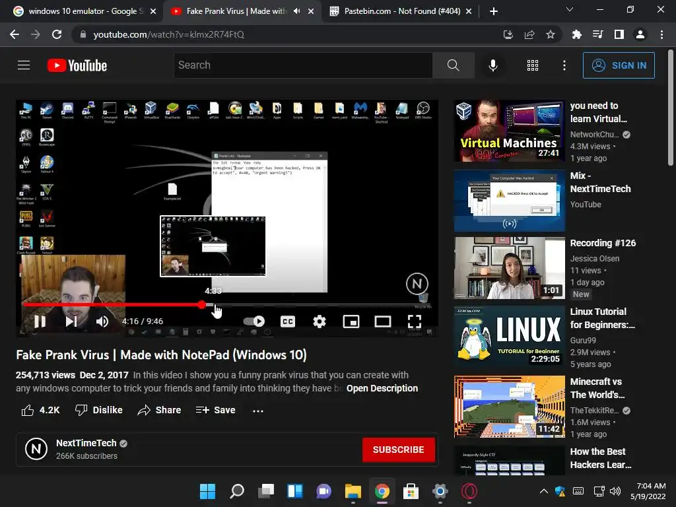Image resolution: width=676 pixels, height=507 pixels.
Task: Pause the video playback
Action: coord(40,321)
